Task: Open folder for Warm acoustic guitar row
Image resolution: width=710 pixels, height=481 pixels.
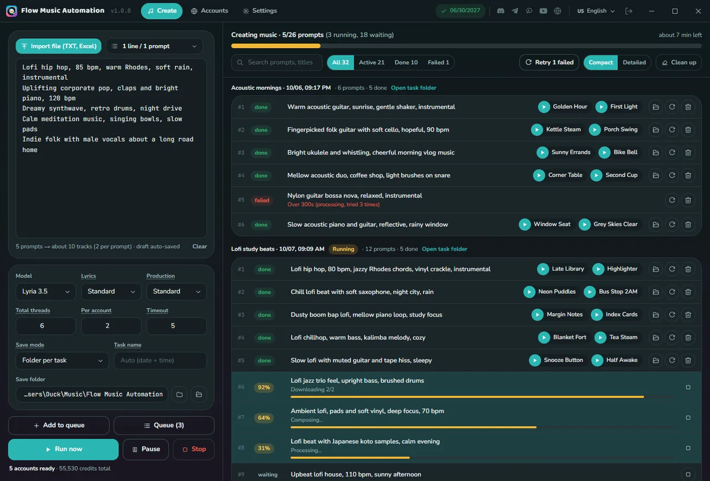Action: click(x=656, y=107)
